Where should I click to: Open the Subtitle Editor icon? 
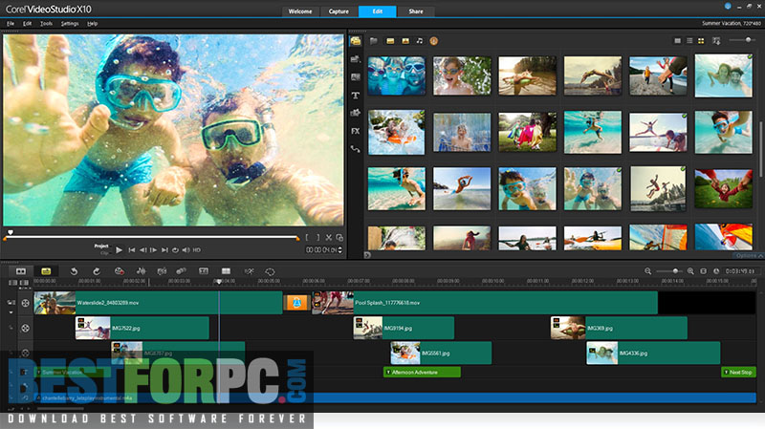tap(204, 271)
